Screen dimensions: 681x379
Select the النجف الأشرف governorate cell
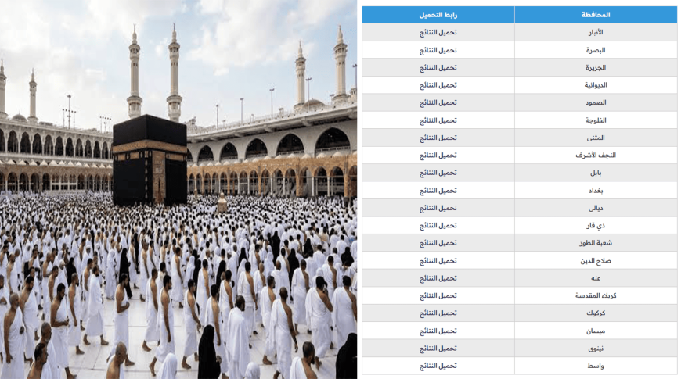(596, 156)
